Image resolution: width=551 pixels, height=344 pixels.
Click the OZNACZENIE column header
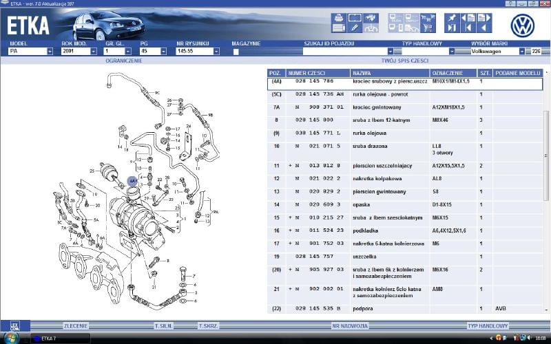[454, 73]
